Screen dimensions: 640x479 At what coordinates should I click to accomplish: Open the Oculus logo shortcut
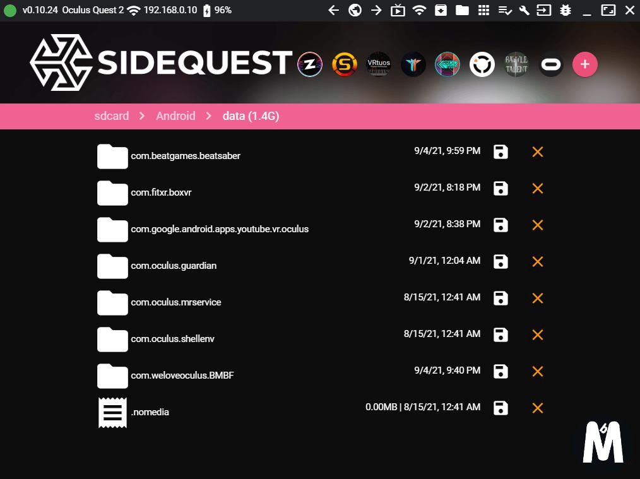(550, 64)
